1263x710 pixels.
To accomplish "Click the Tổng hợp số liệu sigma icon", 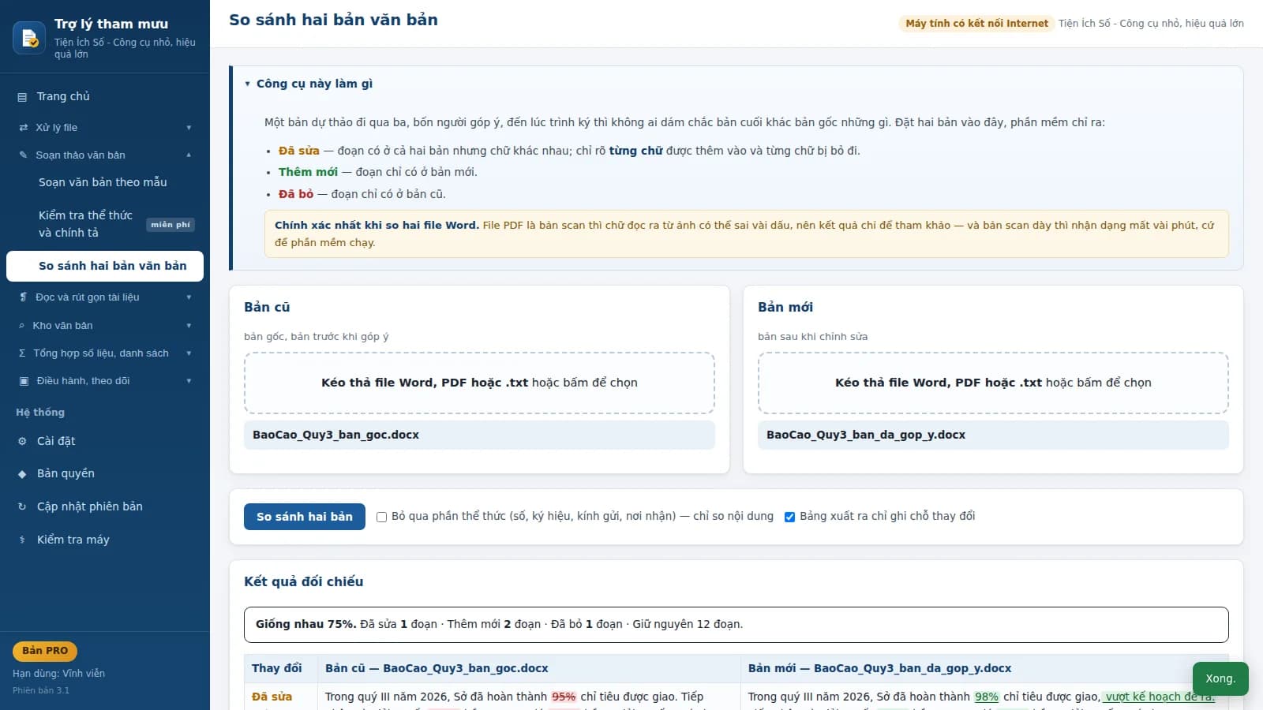I will point(22,353).
